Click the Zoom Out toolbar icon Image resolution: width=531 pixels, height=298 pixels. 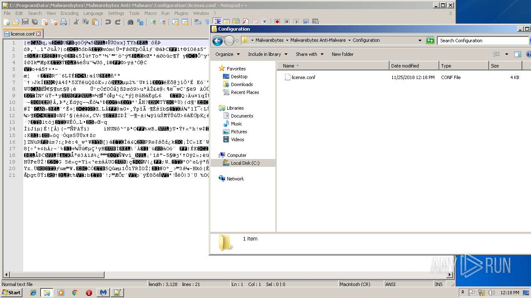[x=163, y=22]
